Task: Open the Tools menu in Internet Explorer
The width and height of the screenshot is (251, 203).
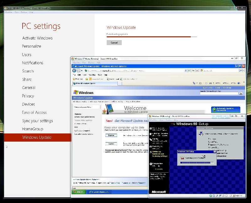Action: [x=100, y=75]
